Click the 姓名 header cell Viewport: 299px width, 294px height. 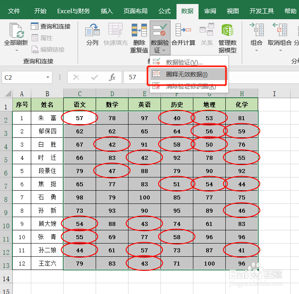[x=47, y=105]
